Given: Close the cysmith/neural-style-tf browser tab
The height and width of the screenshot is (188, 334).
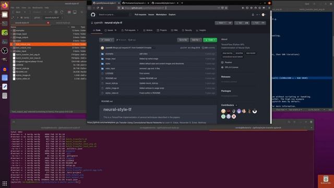Looking at the screenshot, I should coord(119,3).
